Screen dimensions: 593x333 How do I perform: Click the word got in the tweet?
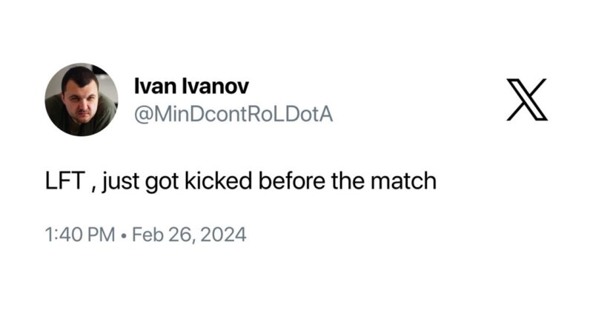(x=162, y=182)
